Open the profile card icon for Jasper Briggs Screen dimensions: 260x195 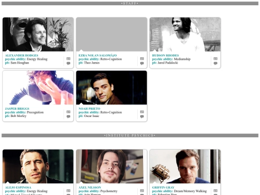tap(68, 112)
